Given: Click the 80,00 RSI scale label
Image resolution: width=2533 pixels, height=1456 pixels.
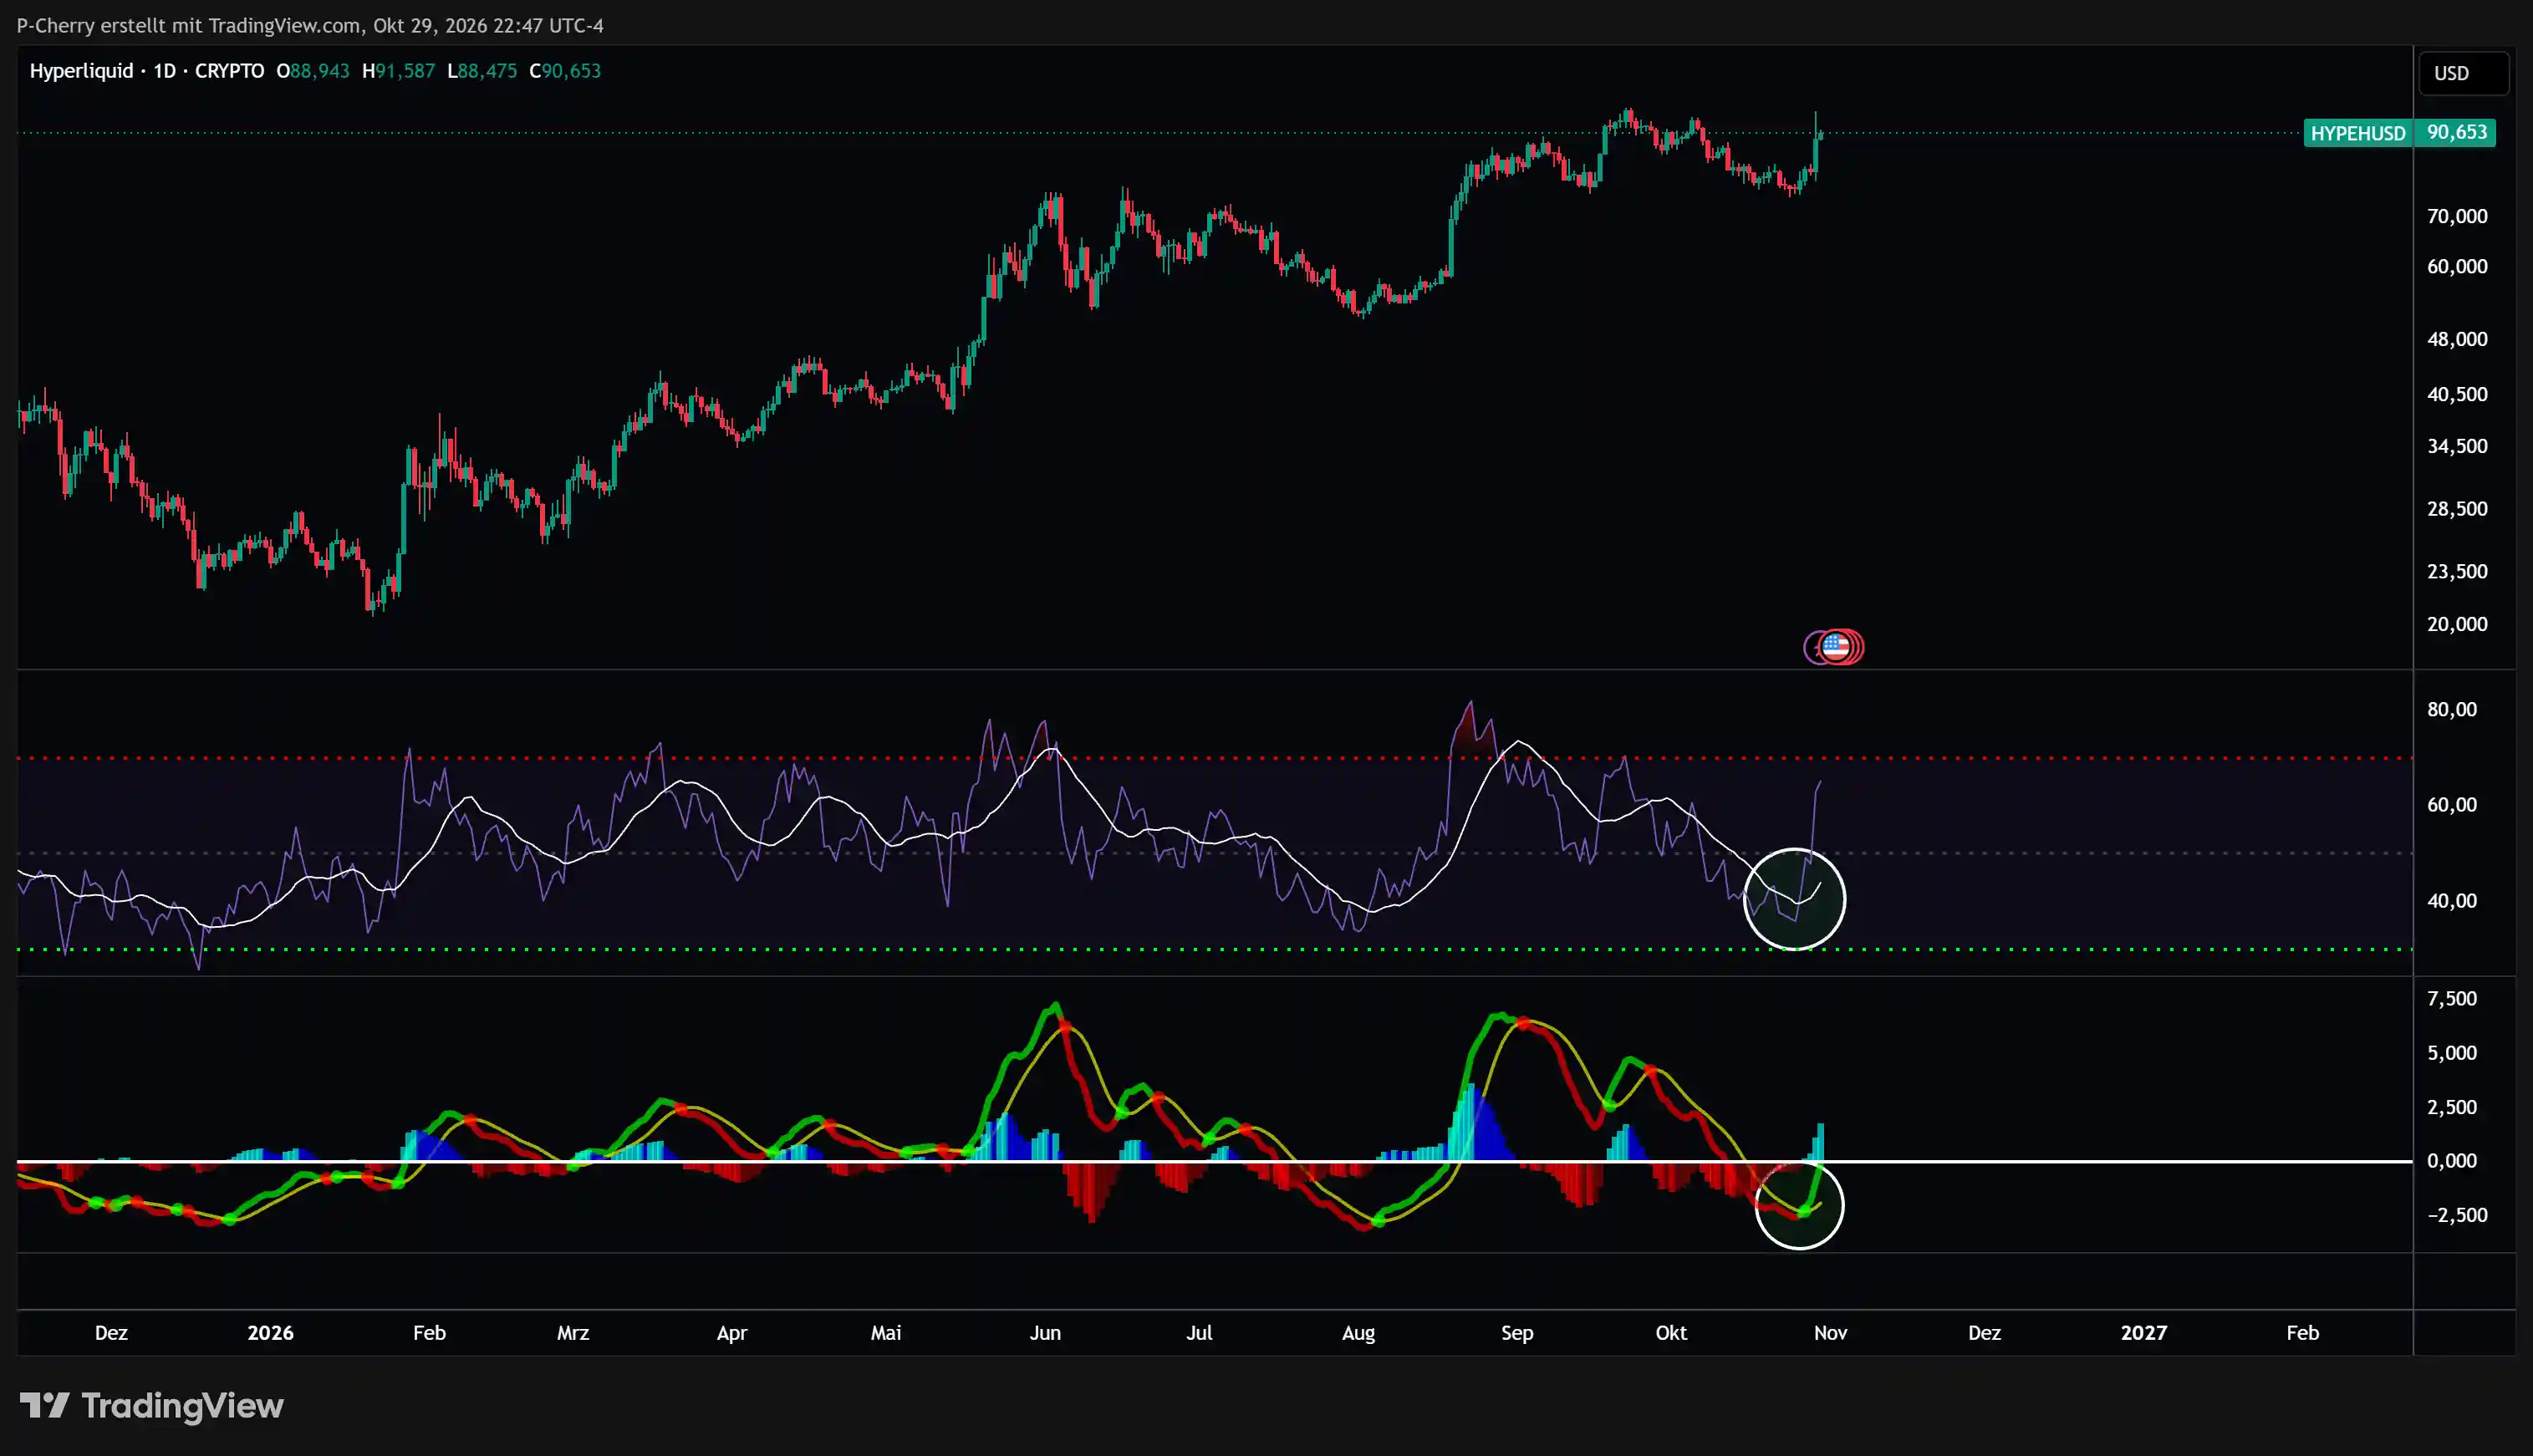Looking at the screenshot, I should pyautogui.click(x=2452, y=710).
